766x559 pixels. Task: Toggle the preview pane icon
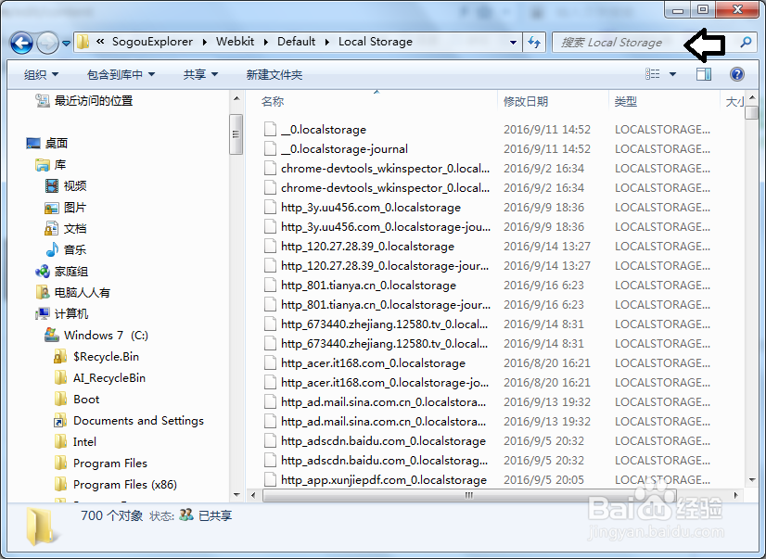coord(704,74)
